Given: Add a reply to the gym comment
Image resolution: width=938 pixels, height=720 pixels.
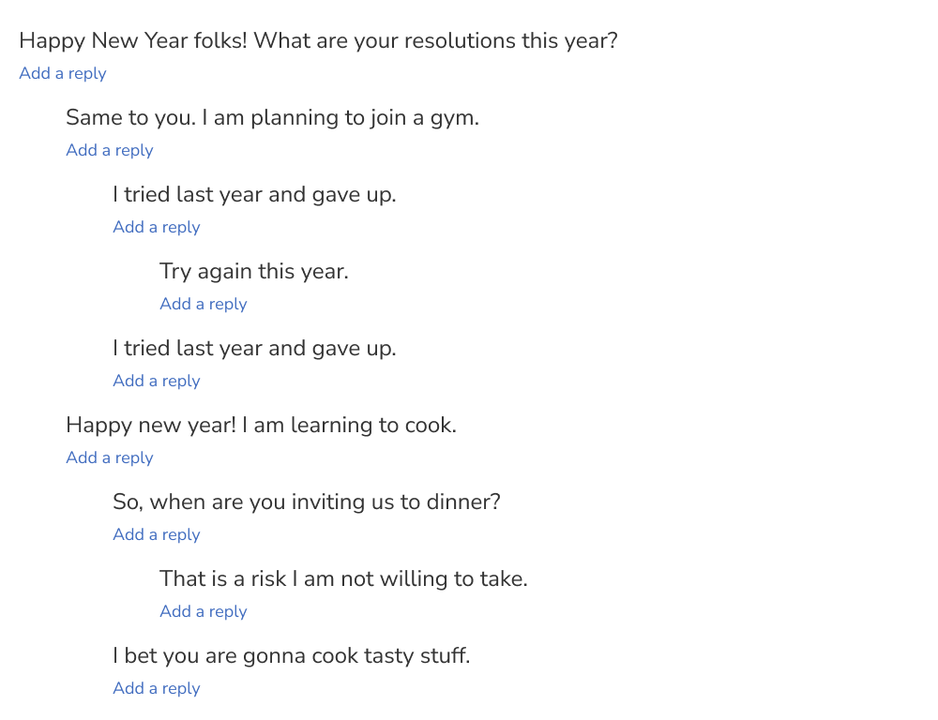Looking at the screenshot, I should [110, 150].
